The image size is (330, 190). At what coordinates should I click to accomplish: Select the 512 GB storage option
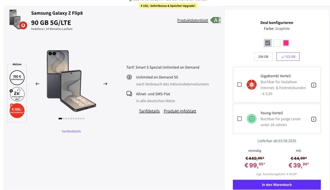tap(288, 57)
